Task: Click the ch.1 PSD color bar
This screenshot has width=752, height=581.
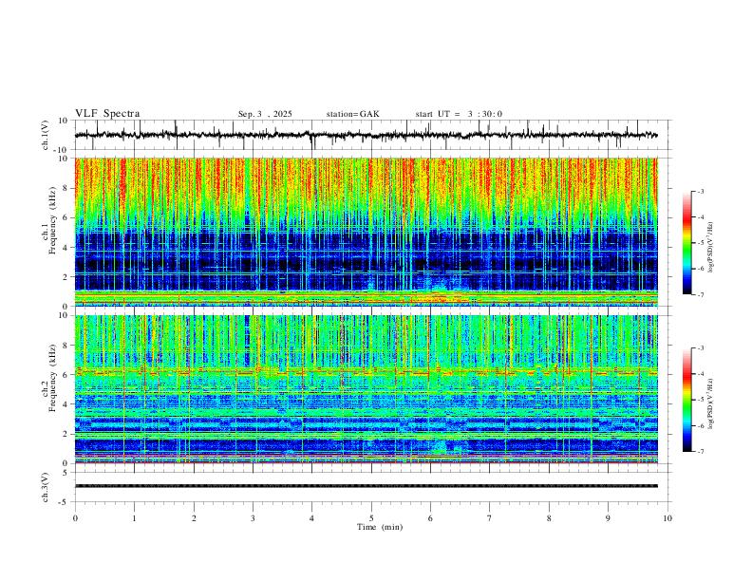Action: coord(687,243)
